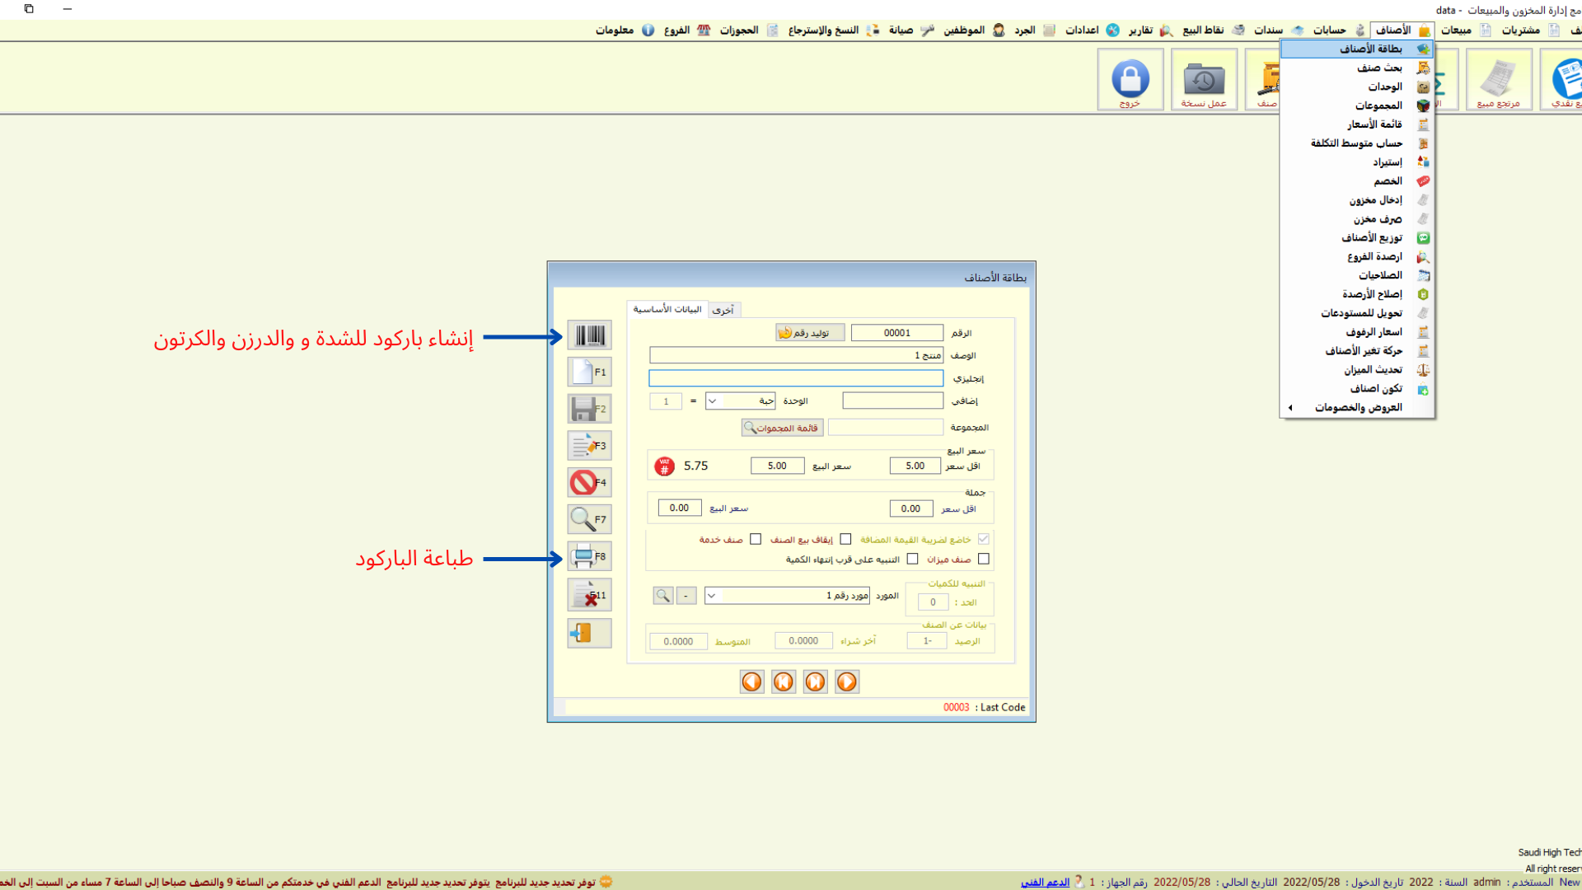
Task: Jump to last record navigation button
Action: tap(815, 682)
